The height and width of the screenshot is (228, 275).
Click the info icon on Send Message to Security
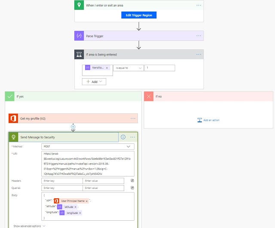(123, 137)
